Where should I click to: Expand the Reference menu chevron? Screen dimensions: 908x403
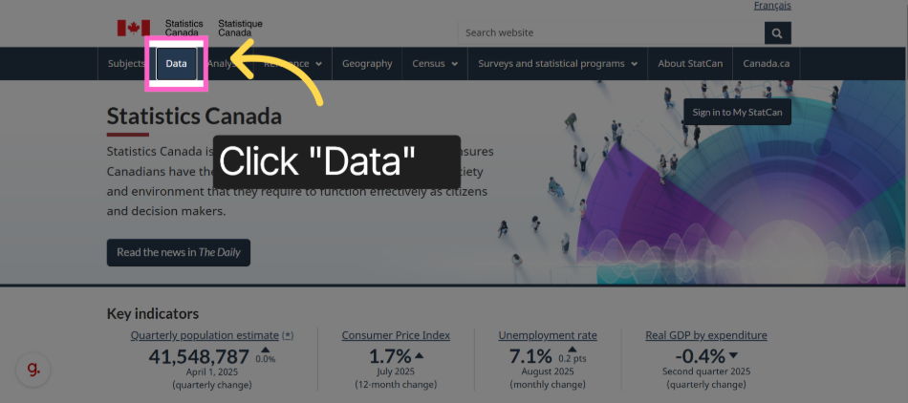[319, 64]
